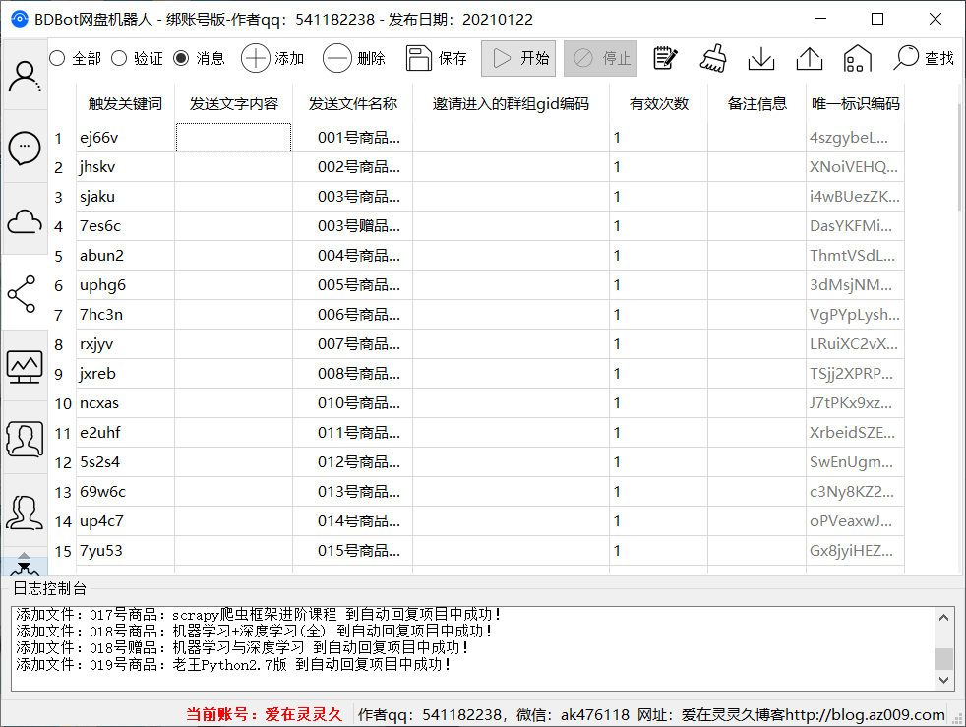Click the 添加 add button
Image resolution: width=966 pixels, height=727 pixels.
point(272,58)
